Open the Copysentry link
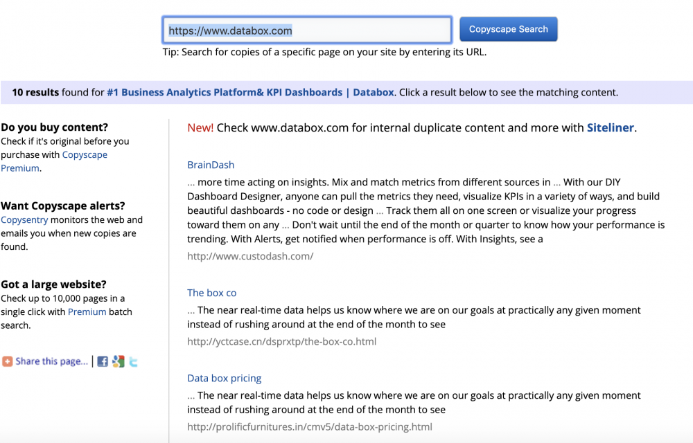This screenshot has width=693, height=443. (x=24, y=220)
